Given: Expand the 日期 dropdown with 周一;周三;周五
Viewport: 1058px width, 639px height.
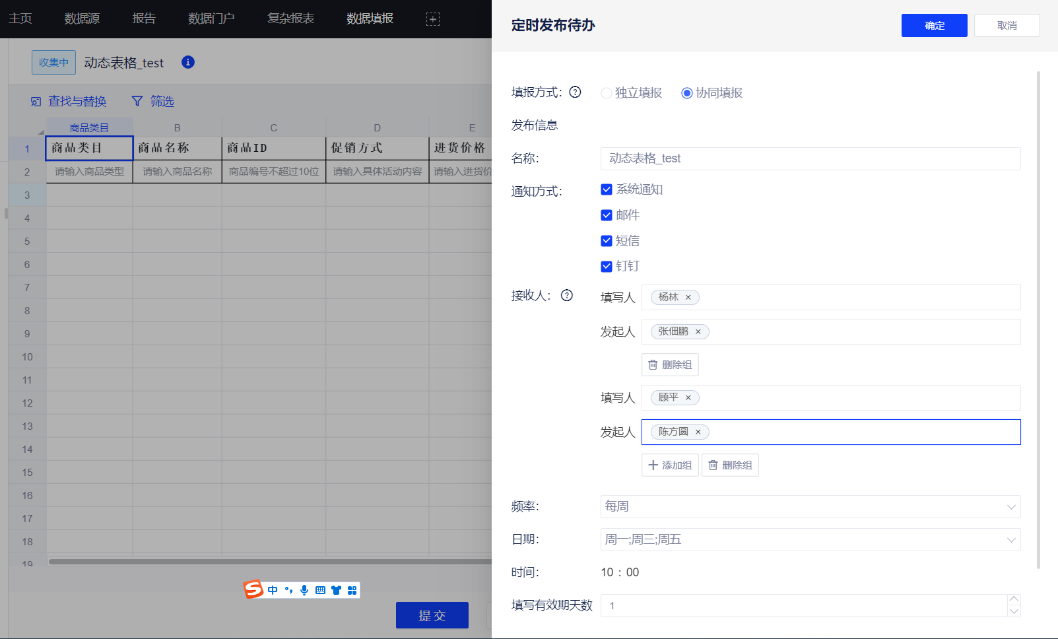Looking at the screenshot, I should click(x=810, y=540).
